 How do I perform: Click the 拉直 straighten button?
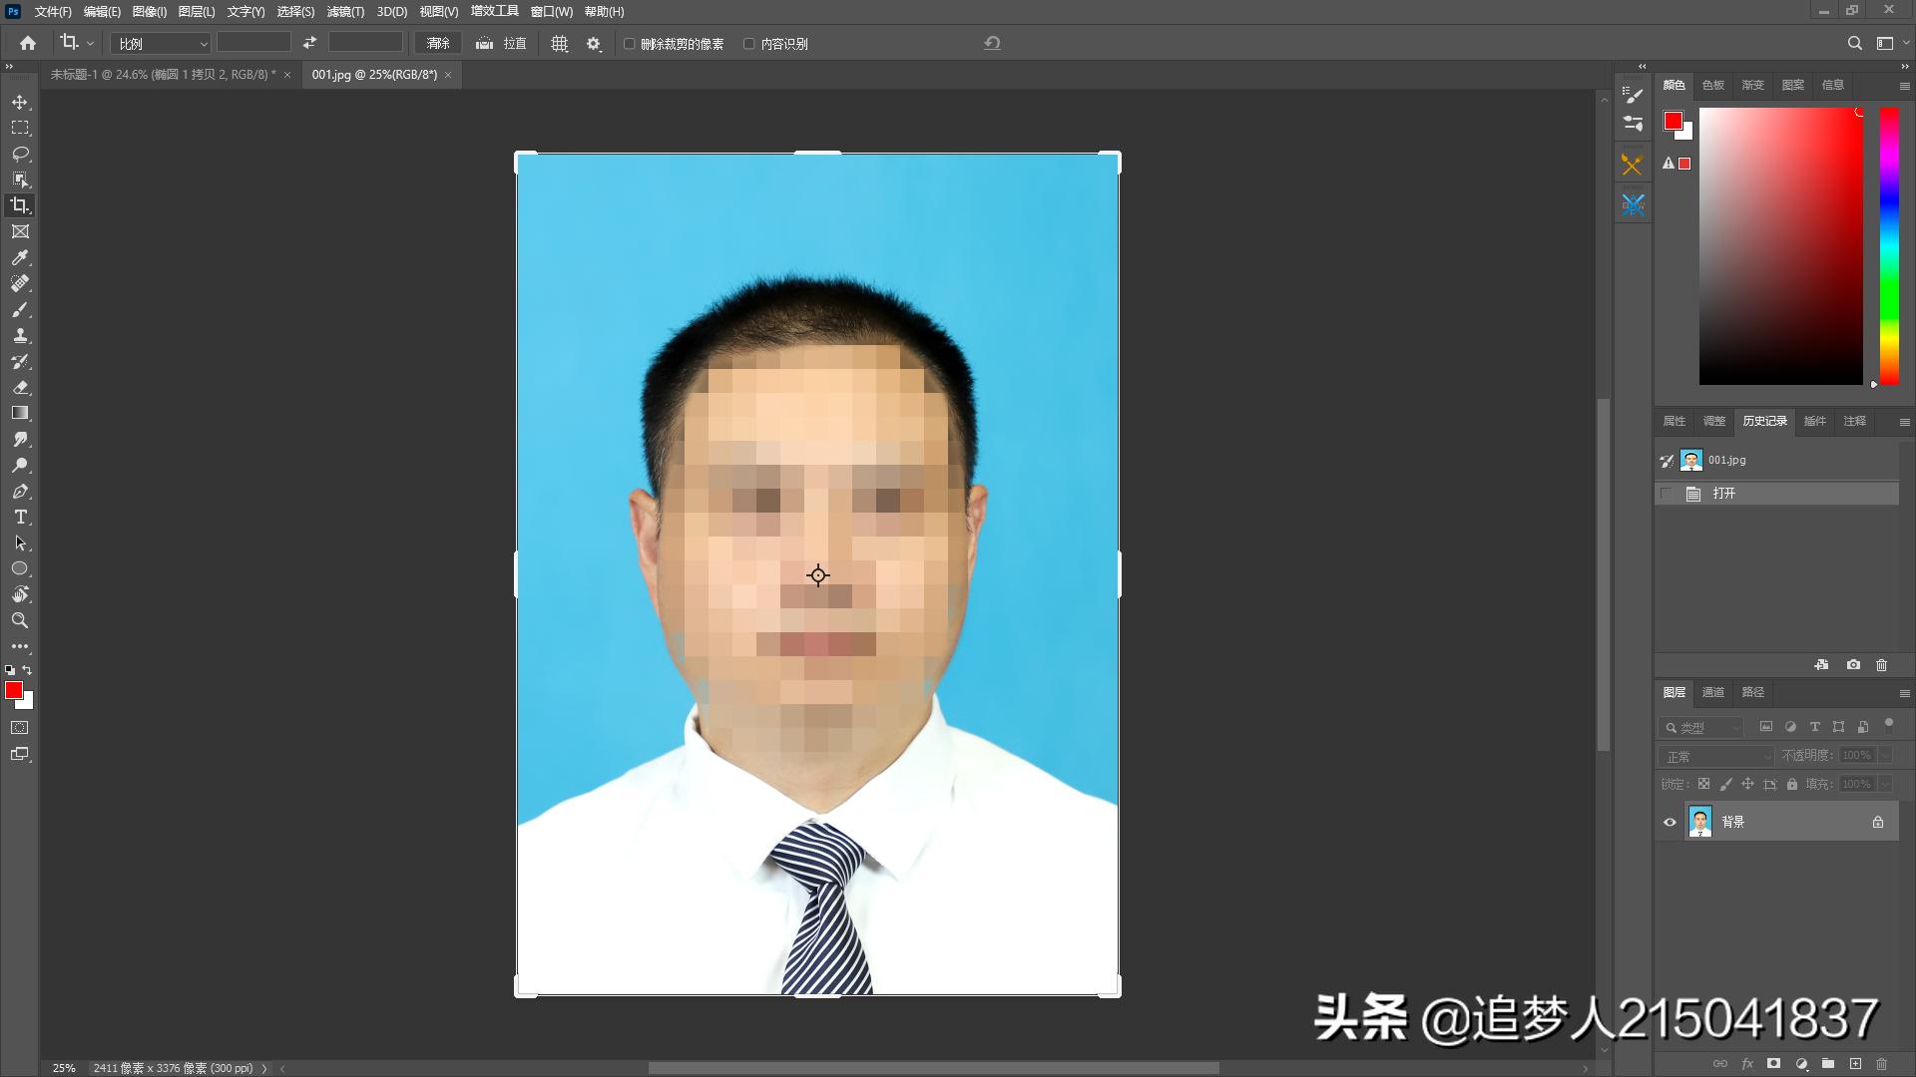500,43
